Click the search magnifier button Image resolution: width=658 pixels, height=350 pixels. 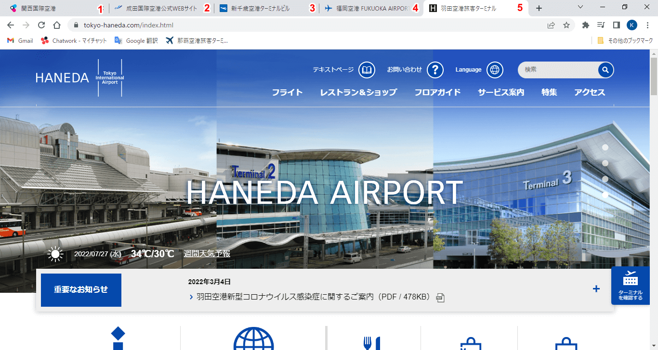pyautogui.click(x=605, y=70)
